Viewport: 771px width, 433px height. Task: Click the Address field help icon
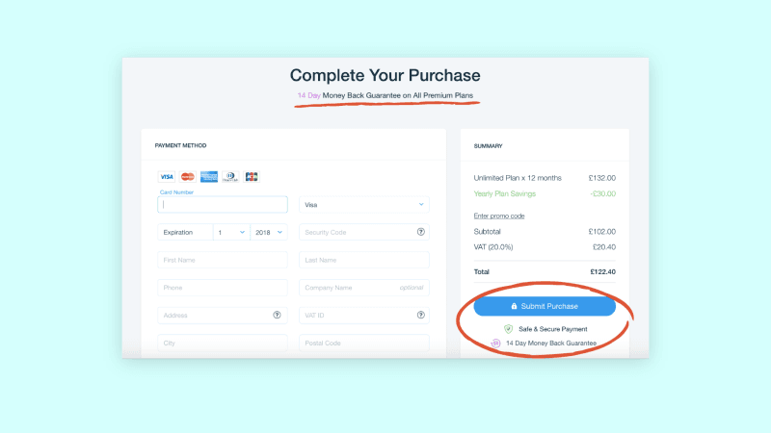[x=277, y=315]
